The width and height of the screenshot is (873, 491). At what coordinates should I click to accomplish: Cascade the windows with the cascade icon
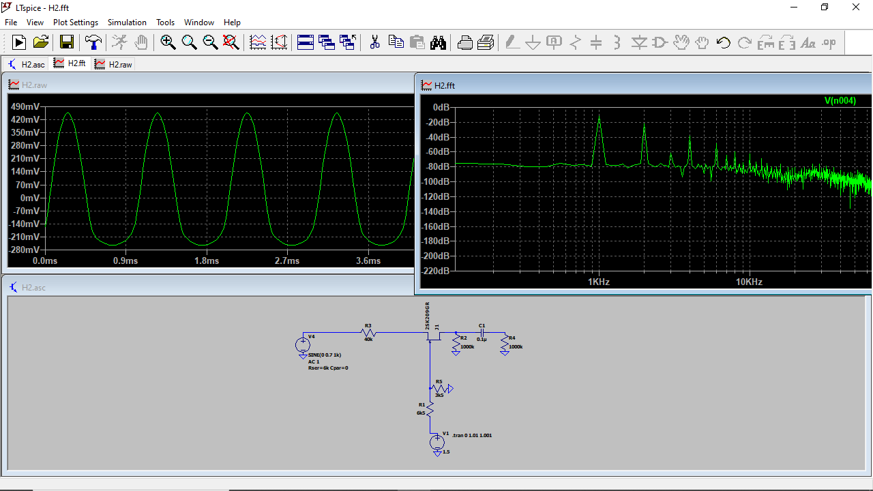pos(327,42)
